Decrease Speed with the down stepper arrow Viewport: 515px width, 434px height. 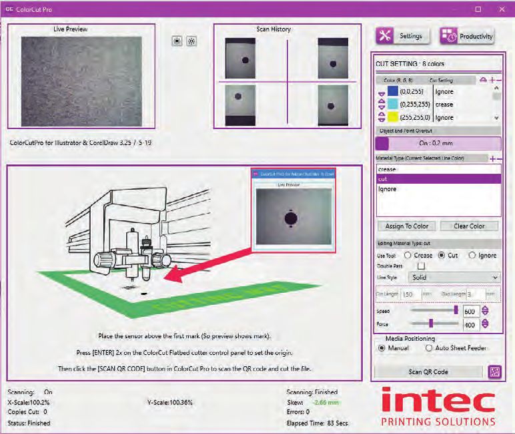pyautogui.click(x=485, y=314)
